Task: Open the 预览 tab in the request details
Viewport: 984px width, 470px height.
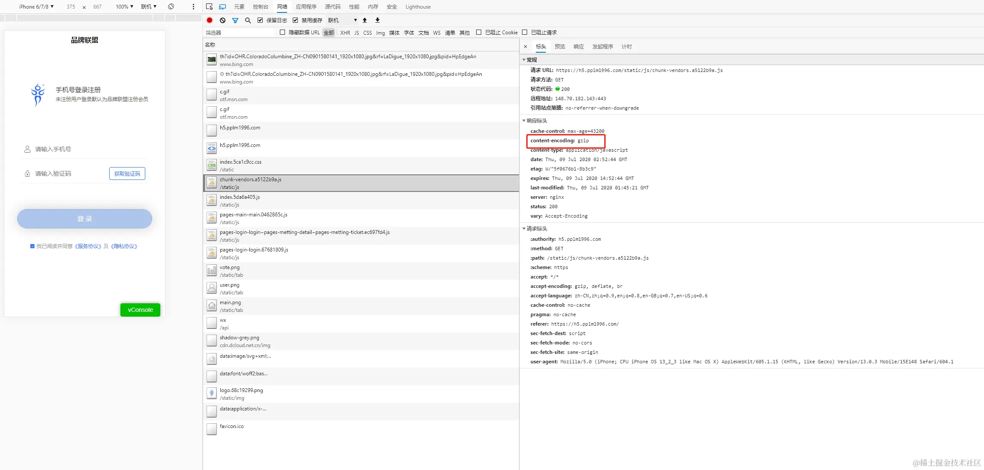Action: click(560, 46)
